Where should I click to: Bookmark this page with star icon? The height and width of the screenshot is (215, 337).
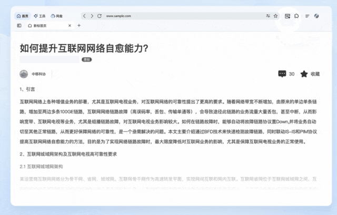(x=275, y=16)
